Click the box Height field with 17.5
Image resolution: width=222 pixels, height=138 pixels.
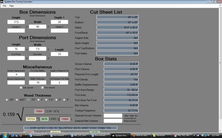pyautogui.click(x=16, y=22)
